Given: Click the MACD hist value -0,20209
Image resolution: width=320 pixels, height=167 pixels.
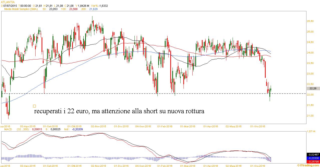Looking at the screenshot, I should (78, 129).
